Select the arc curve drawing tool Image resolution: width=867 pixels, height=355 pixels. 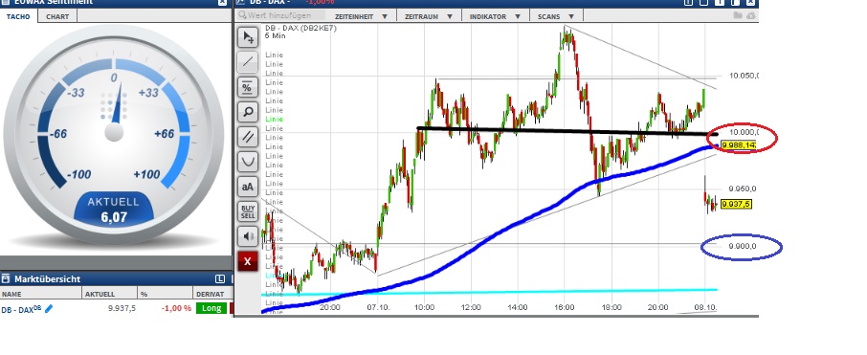tap(248, 162)
